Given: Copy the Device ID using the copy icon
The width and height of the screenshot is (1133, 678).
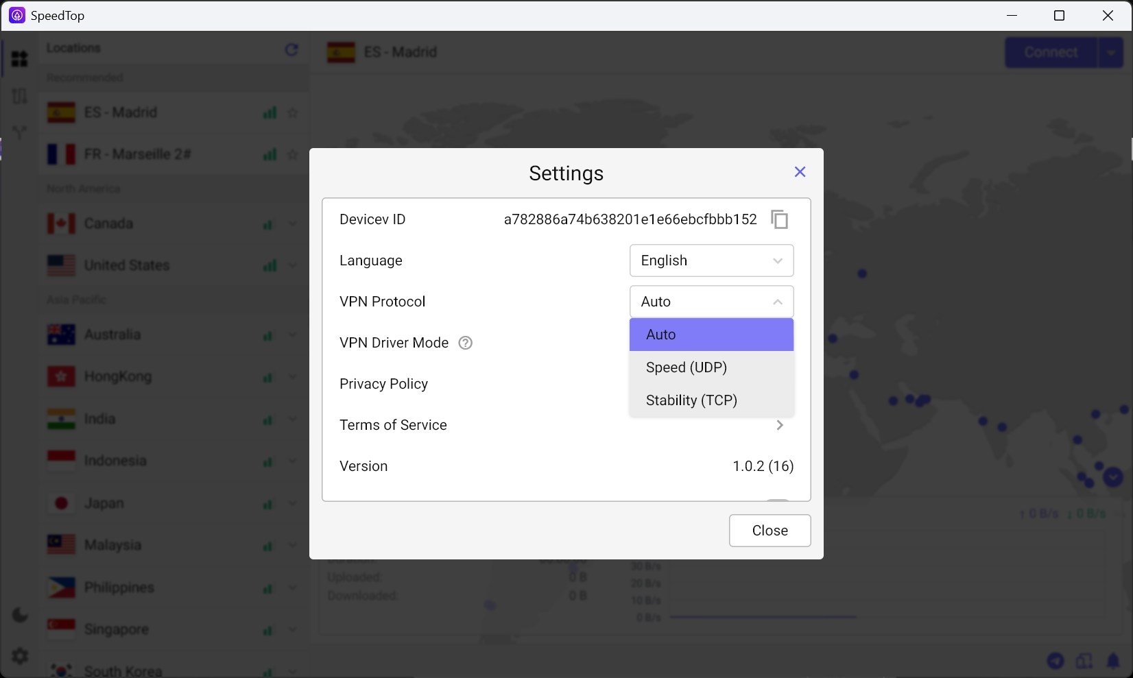Looking at the screenshot, I should point(780,219).
